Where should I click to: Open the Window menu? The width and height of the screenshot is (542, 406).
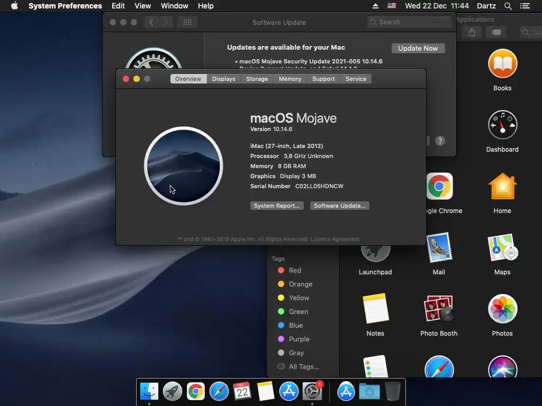(175, 6)
